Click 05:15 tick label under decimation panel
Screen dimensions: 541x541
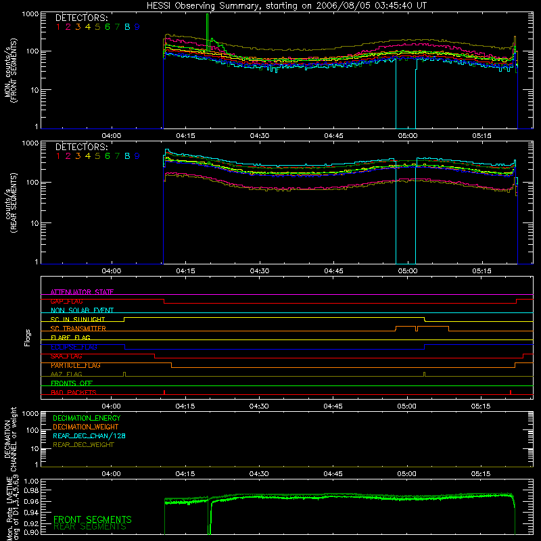point(481,474)
